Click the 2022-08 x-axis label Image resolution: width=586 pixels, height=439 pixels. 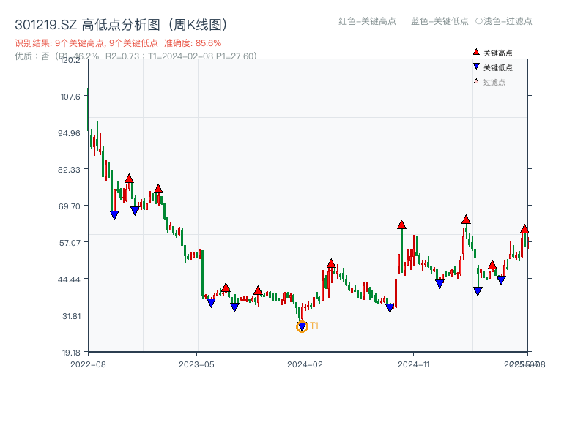click(x=88, y=364)
